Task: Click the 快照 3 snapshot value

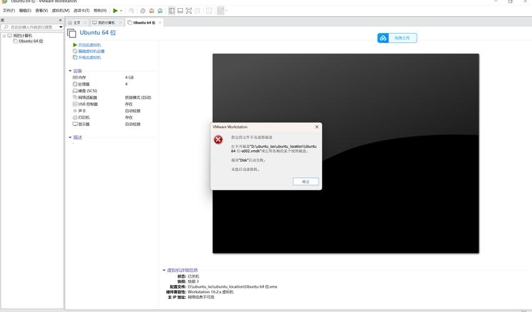Action: tap(193, 281)
